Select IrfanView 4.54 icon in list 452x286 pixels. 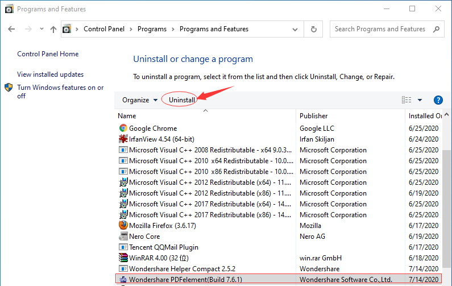click(x=123, y=139)
